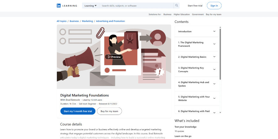Viewport: 278px width, 139px height.
Task: Click the contents scrollbar up arrow
Action: click(220, 27)
